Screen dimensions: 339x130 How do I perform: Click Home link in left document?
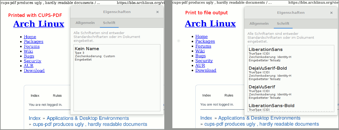[30, 37]
